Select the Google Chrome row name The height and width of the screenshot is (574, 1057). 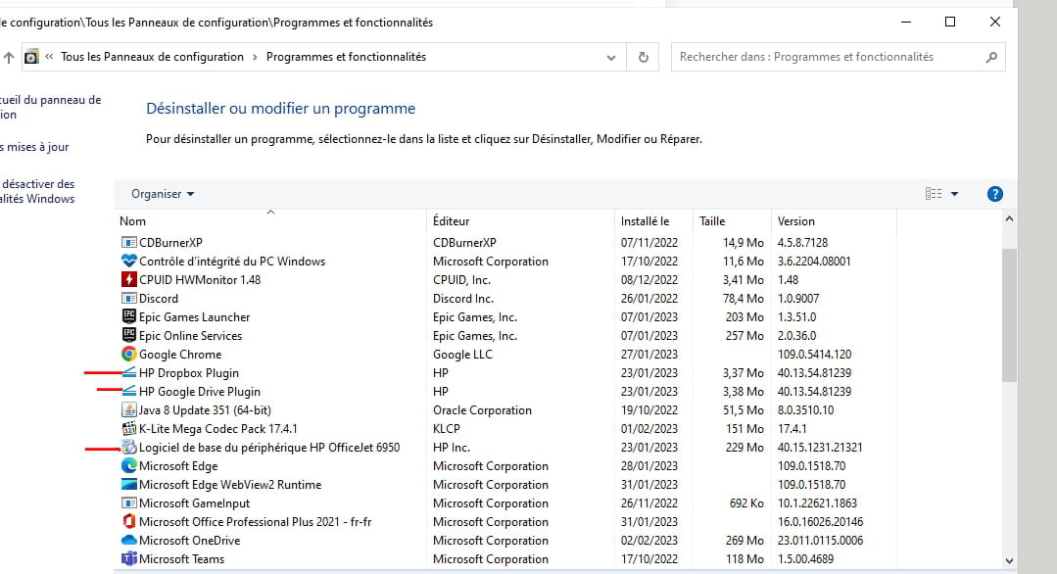pos(180,354)
